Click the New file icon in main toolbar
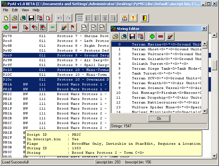The image size is (219, 166). coord(6,18)
